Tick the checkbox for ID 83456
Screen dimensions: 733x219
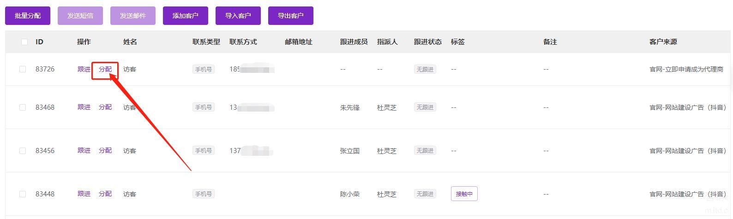tap(23, 151)
